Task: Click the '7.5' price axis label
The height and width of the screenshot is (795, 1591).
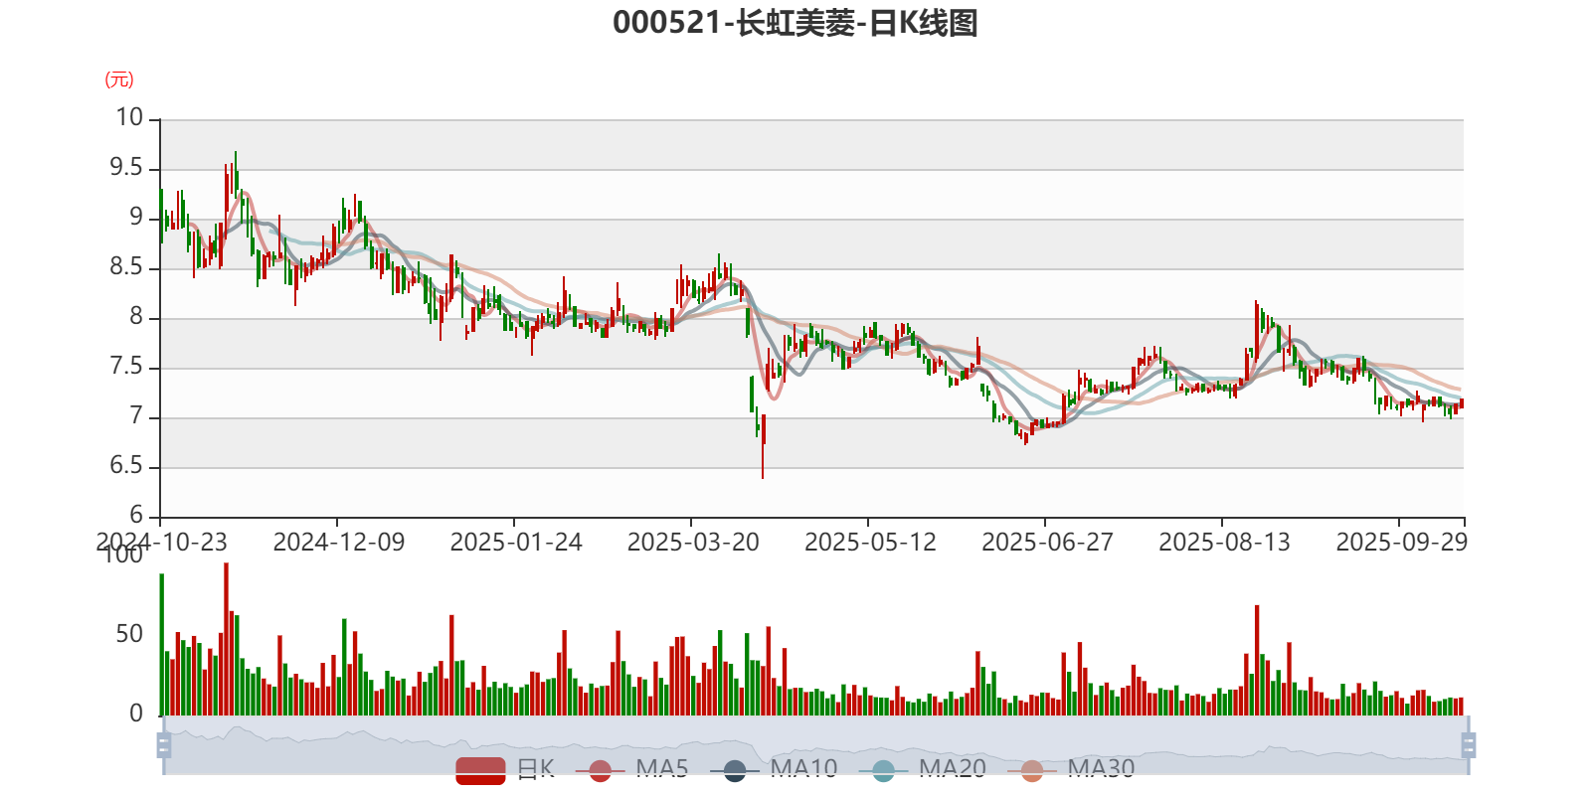Action: point(126,367)
